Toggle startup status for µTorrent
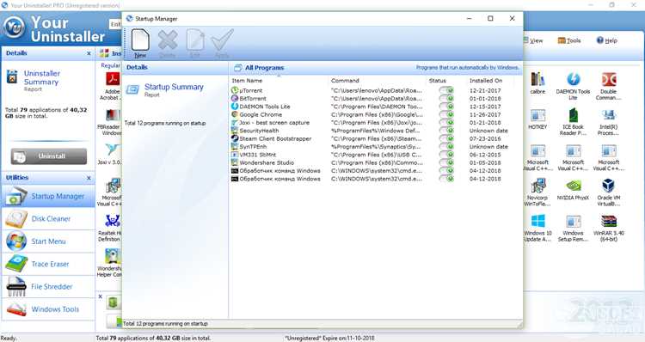Screen dimensions: 645x342 [x=446, y=90]
